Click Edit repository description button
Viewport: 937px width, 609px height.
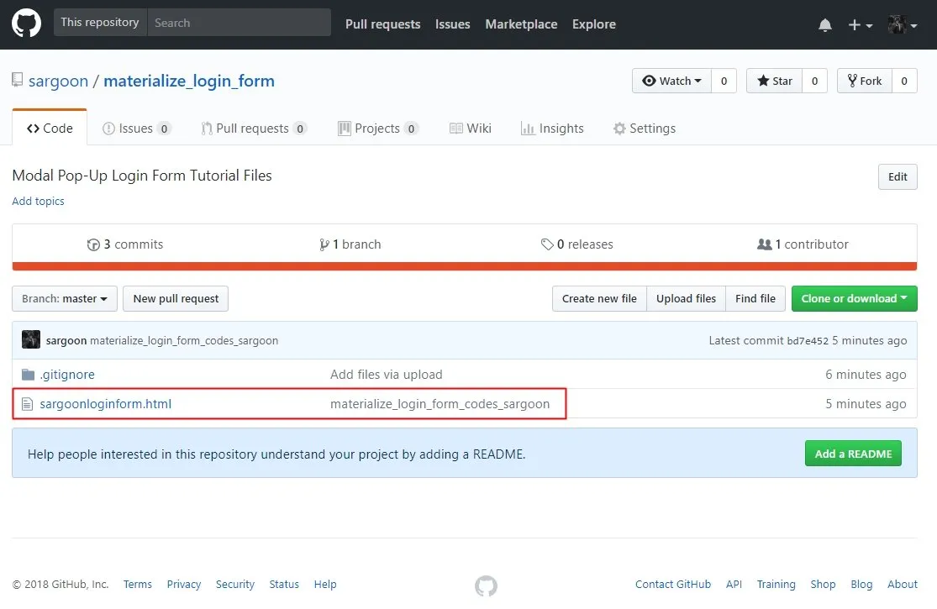pos(898,176)
